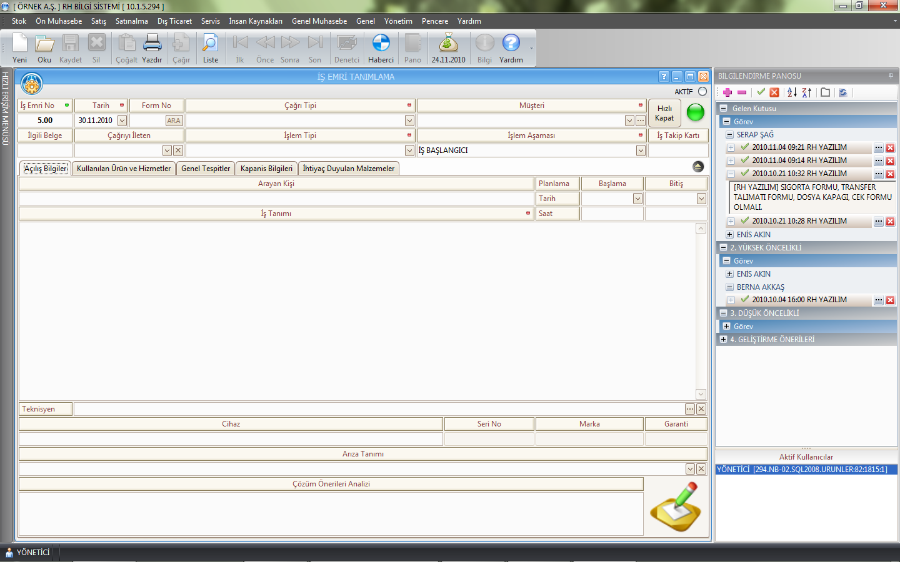Viewport: 900px width, 562px height.
Task: Open the Çağrı Tipi dropdown
Action: [409, 121]
